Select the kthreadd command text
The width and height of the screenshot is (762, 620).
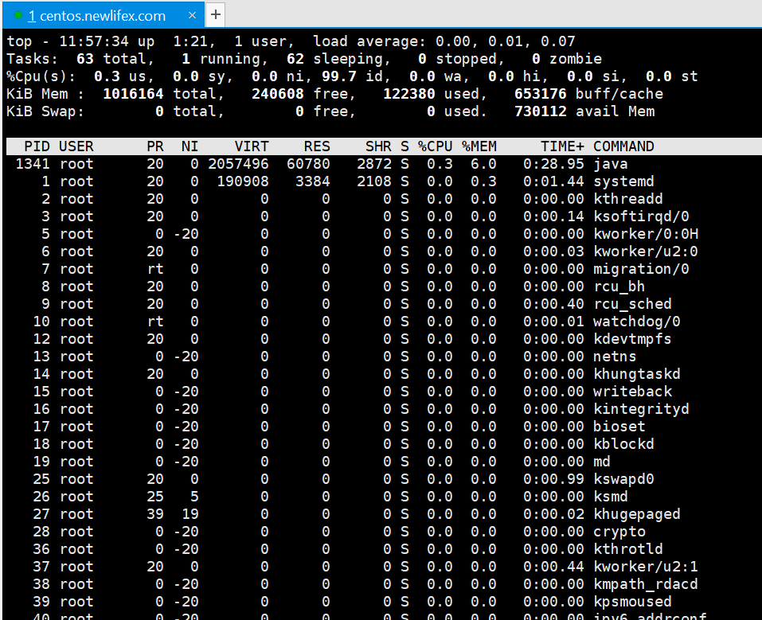[628, 199]
